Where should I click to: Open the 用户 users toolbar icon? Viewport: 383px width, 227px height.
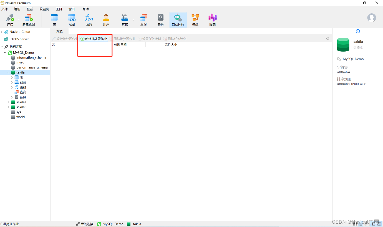pyautogui.click(x=106, y=20)
